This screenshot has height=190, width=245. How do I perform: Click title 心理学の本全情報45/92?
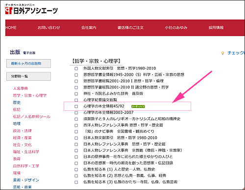[x=104, y=106]
